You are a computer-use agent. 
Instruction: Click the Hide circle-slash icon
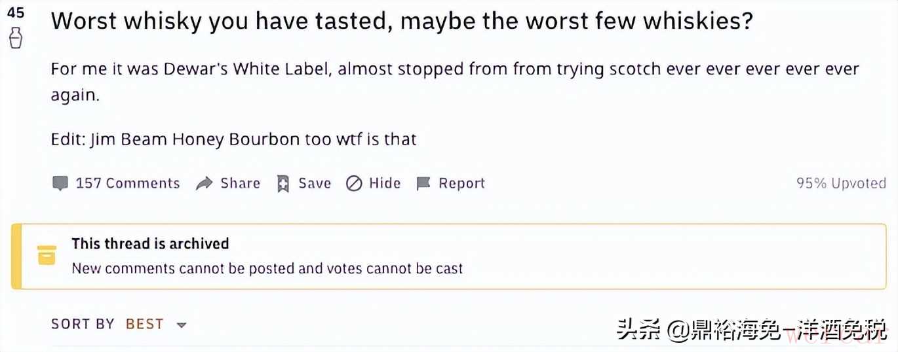coord(354,183)
